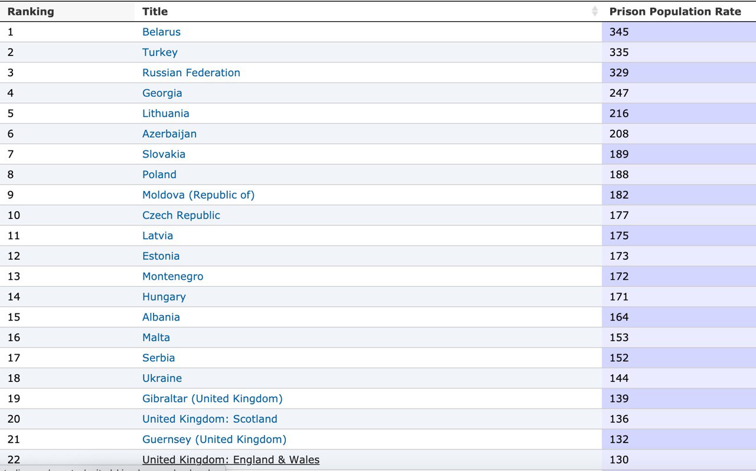Open the Turkey country link
The width and height of the screenshot is (756, 471).
pyautogui.click(x=159, y=53)
